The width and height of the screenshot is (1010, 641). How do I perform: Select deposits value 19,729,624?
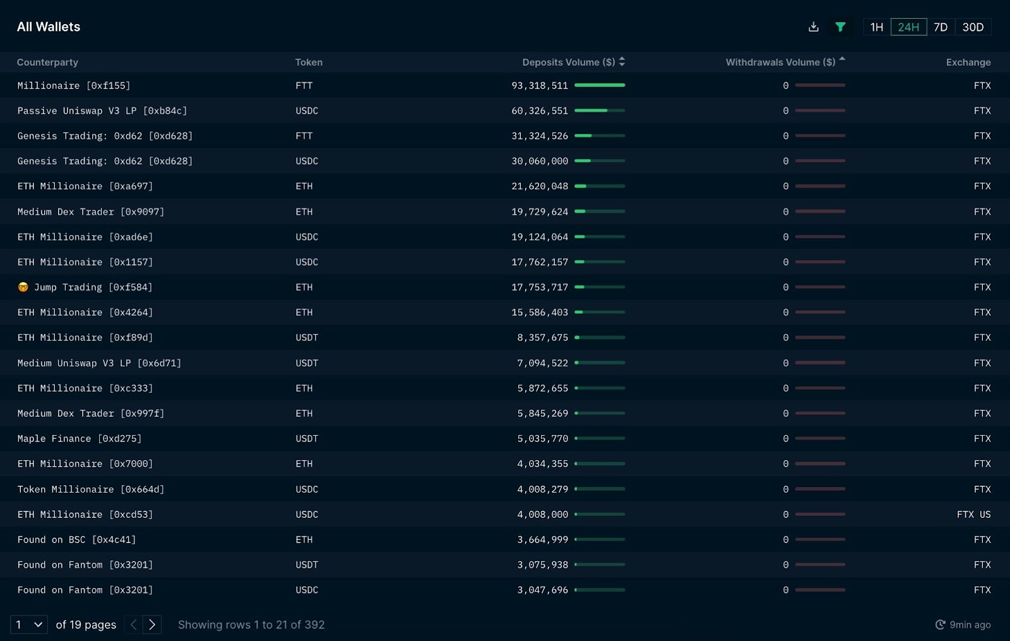540,212
